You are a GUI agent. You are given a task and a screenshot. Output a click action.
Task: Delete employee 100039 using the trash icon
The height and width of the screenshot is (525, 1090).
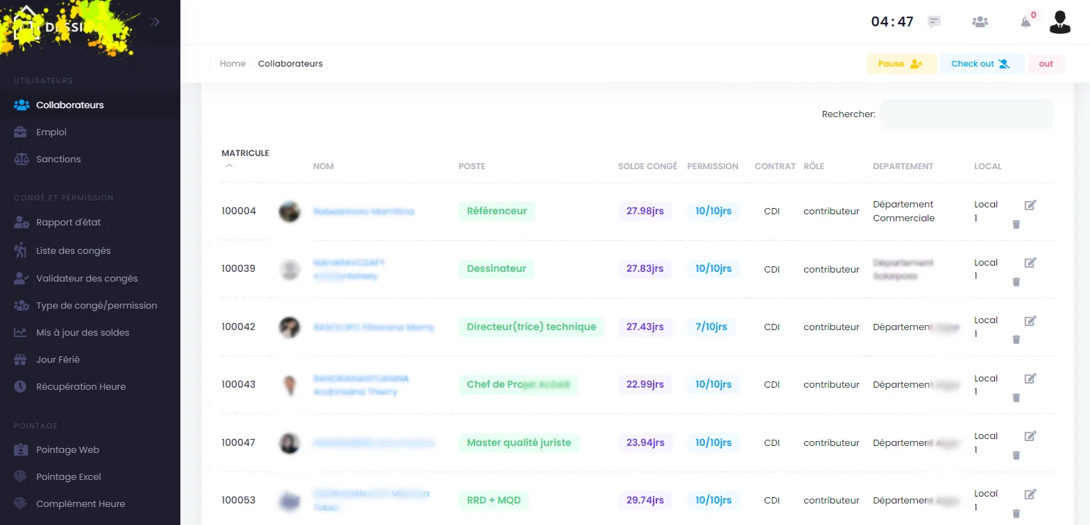pyautogui.click(x=1016, y=282)
